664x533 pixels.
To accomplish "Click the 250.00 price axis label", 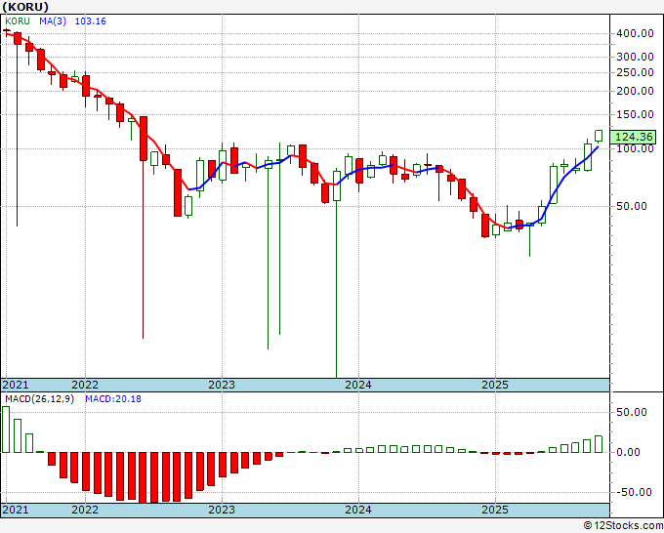I will point(634,72).
